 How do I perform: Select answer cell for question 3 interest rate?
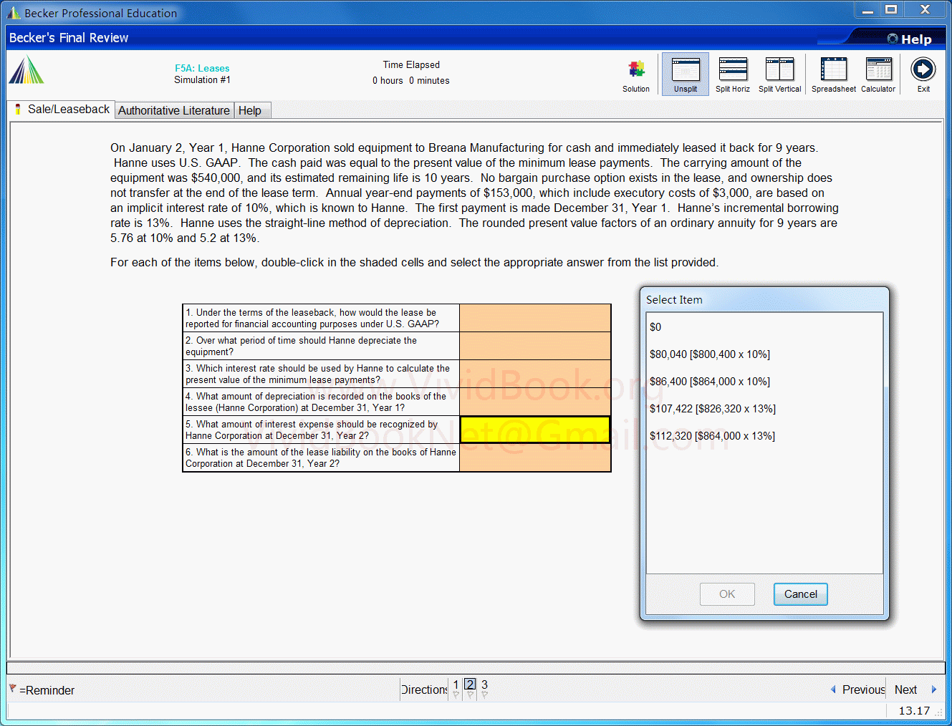[x=535, y=374]
